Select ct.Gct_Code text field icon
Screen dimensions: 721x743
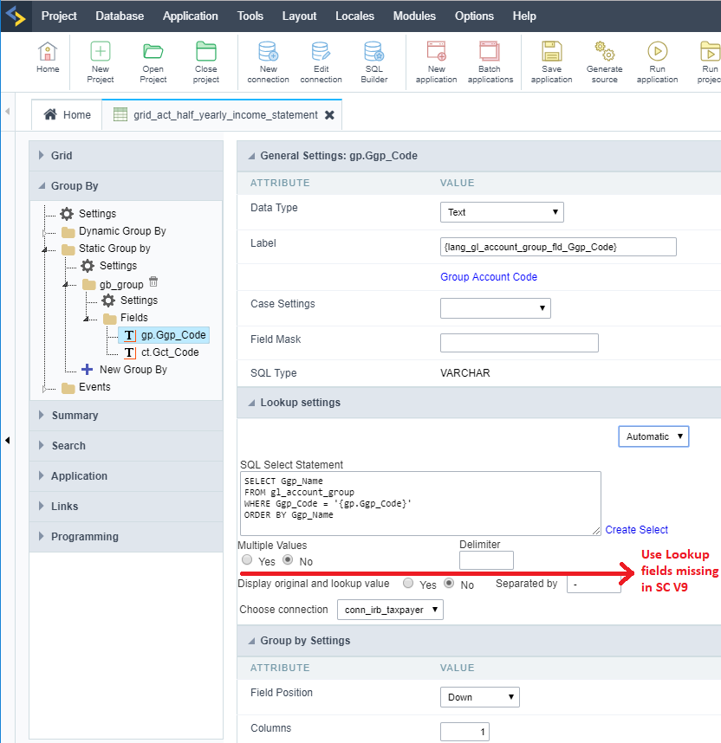[x=129, y=352]
